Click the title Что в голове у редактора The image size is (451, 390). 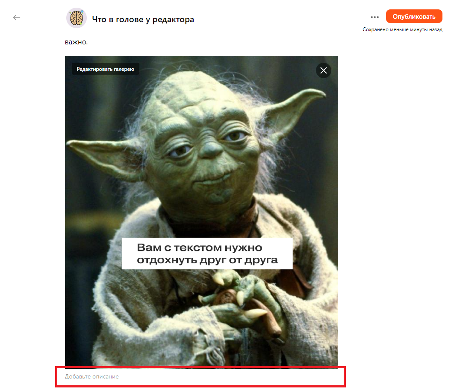pos(143,19)
